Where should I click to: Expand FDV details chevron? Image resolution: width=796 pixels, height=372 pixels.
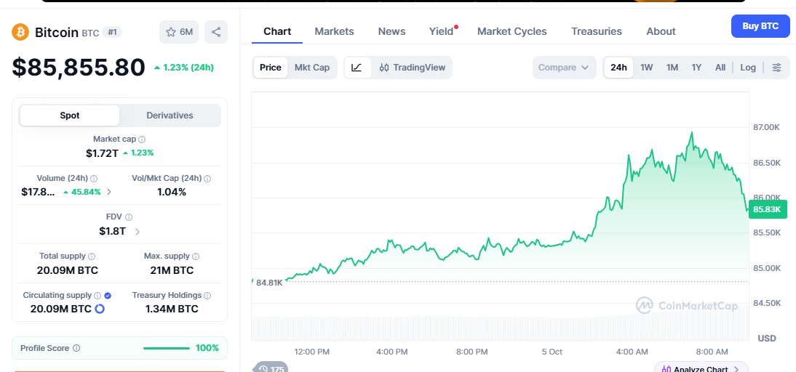[x=137, y=232]
